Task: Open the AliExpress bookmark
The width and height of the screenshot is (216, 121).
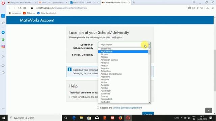Action: (29, 13)
